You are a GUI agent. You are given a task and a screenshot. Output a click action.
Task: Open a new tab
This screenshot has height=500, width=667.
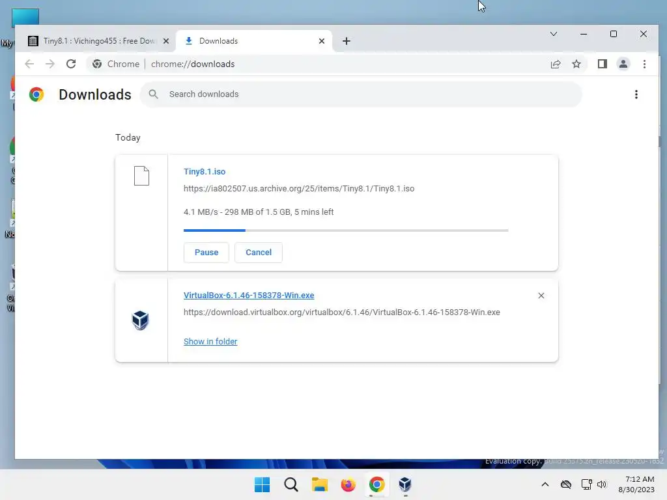click(x=347, y=41)
